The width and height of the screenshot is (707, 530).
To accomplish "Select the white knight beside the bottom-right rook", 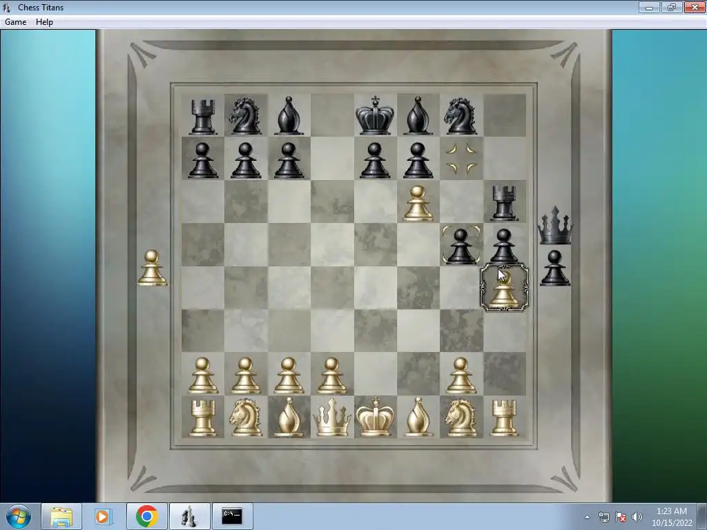I will click(x=461, y=418).
